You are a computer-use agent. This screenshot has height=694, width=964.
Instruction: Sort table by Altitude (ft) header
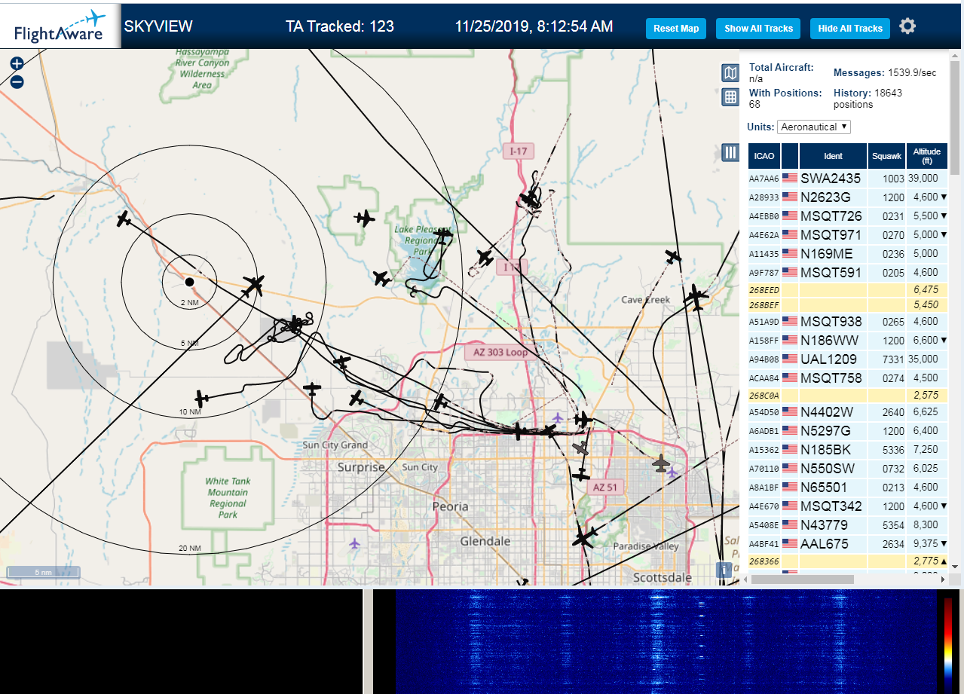pyautogui.click(x=927, y=156)
